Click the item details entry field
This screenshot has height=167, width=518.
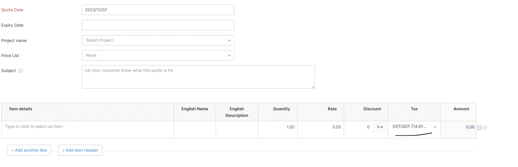(88, 127)
